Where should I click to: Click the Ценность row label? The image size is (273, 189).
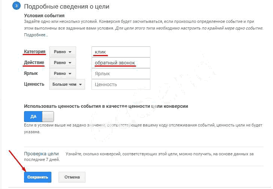click(x=34, y=84)
